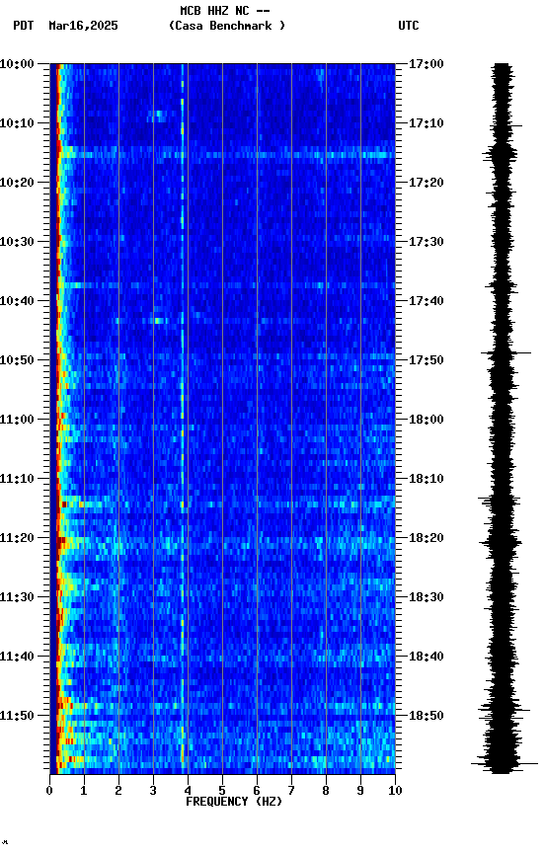Click the '5' frequency axis tick label
Viewport: 545px width, 853px height.
click(222, 791)
